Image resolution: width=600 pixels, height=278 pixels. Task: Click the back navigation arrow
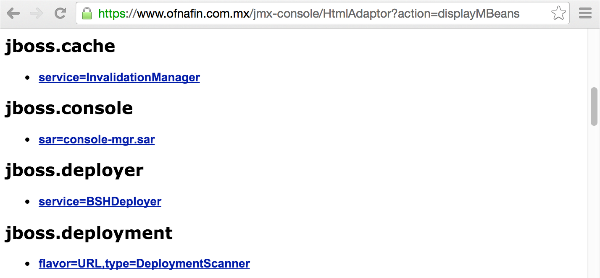point(14,13)
